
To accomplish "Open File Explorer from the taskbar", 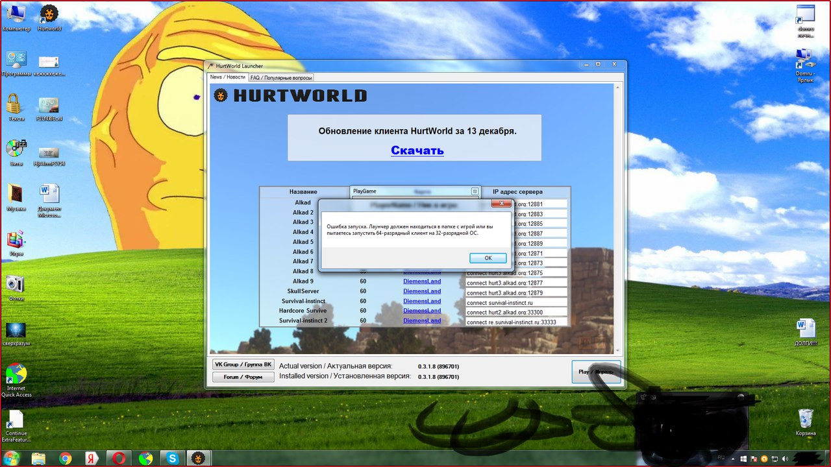I will (x=39, y=458).
